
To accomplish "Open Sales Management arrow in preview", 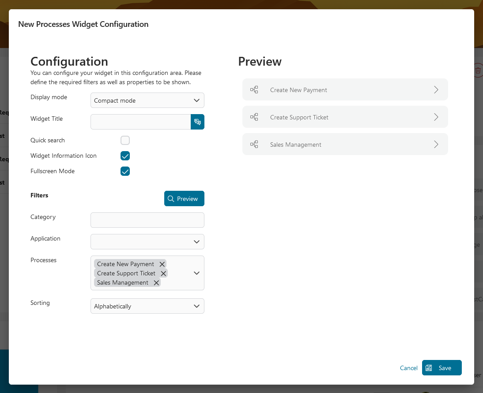I will pyautogui.click(x=436, y=145).
